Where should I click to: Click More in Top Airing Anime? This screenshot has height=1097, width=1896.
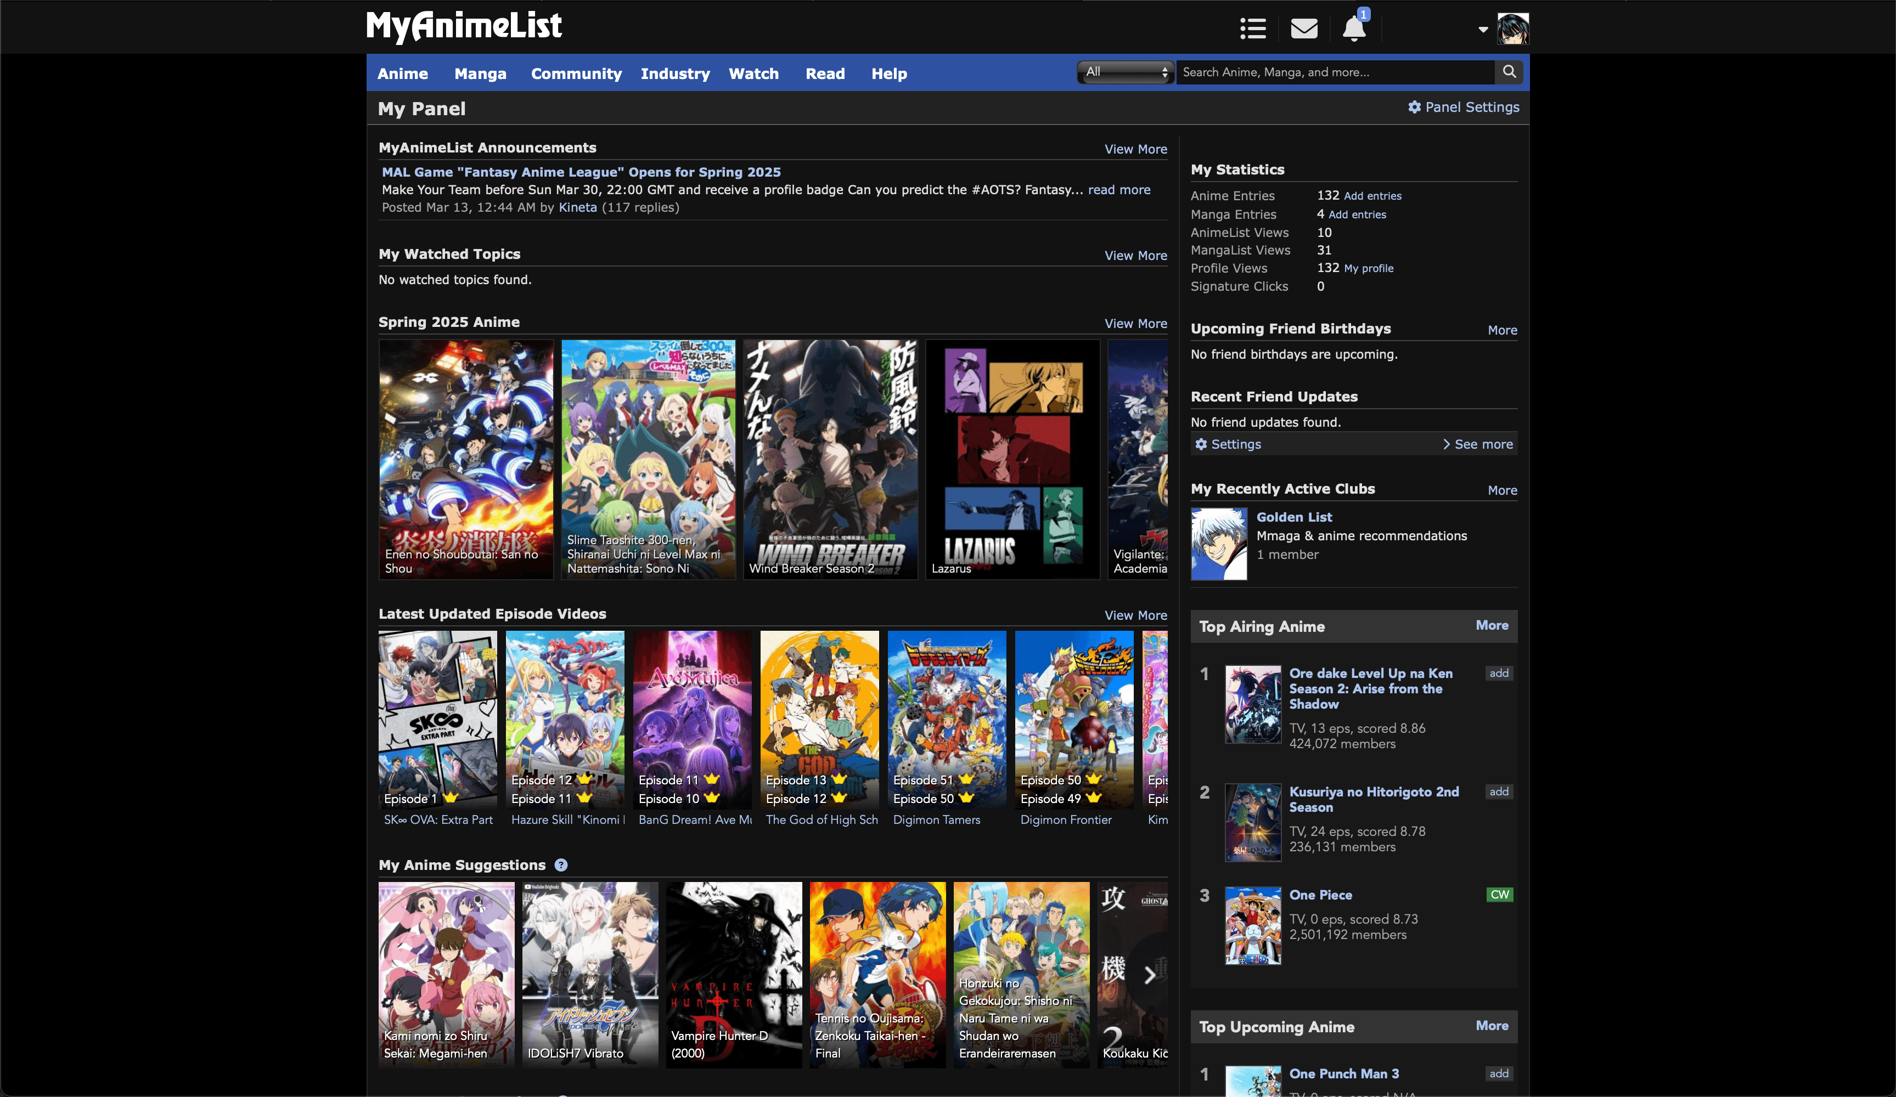1491,626
